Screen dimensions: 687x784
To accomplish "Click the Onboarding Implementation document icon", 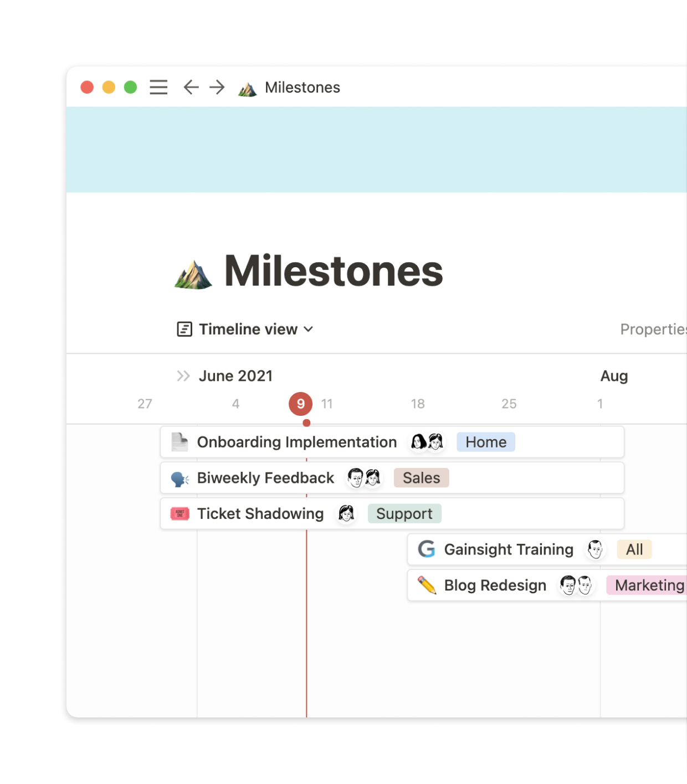I will pyautogui.click(x=180, y=442).
